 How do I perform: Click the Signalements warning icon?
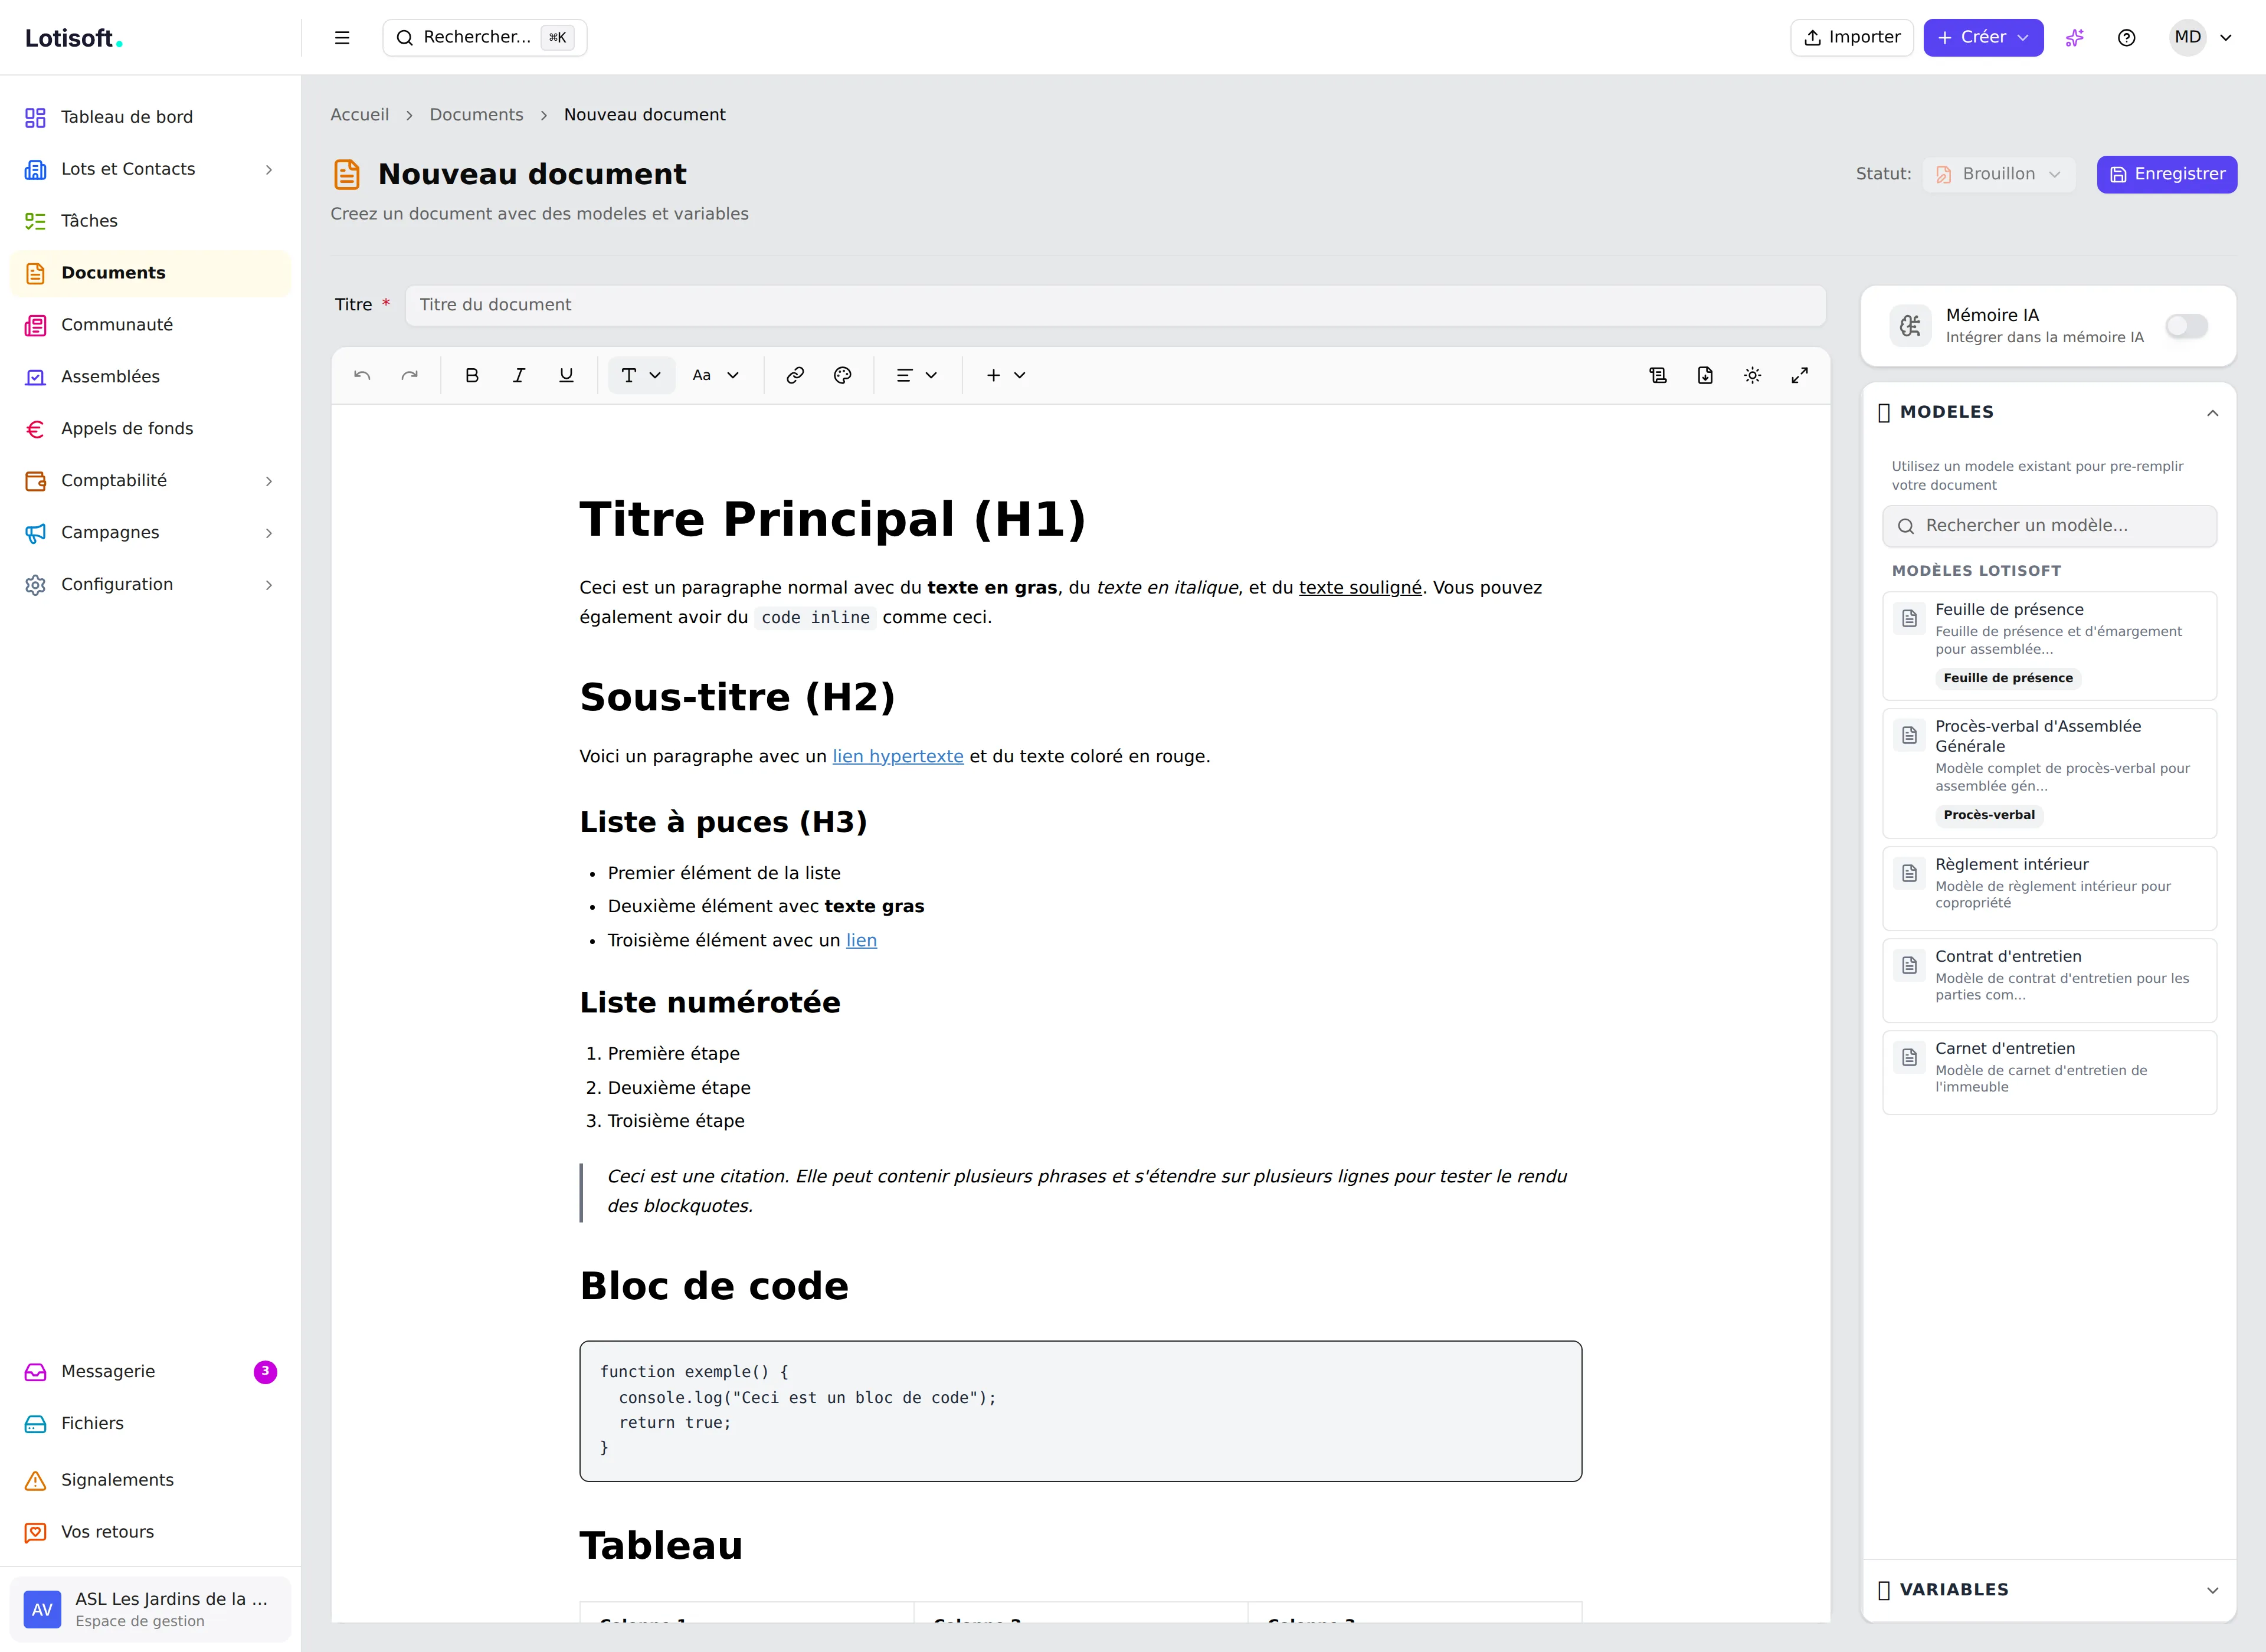35,1480
